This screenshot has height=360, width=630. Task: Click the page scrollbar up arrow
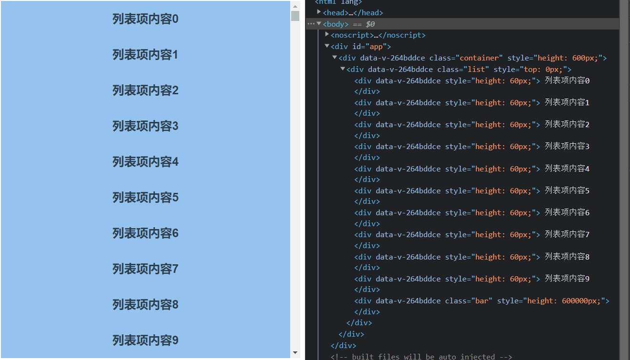point(295,6)
